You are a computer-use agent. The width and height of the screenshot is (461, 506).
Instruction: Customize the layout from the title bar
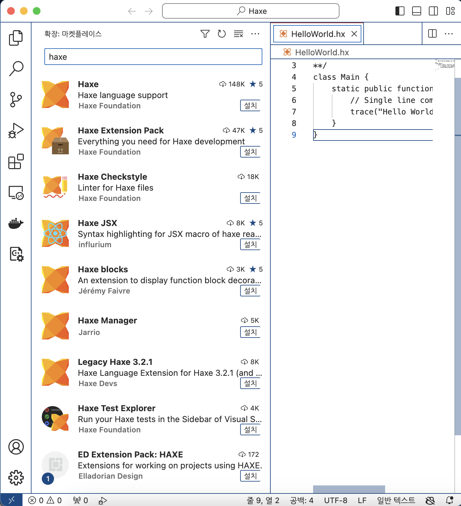point(450,11)
